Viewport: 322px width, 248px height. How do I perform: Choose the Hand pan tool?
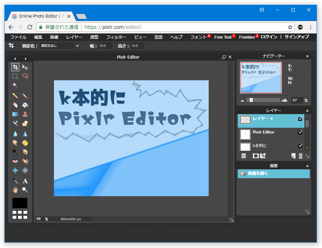click(15, 190)
